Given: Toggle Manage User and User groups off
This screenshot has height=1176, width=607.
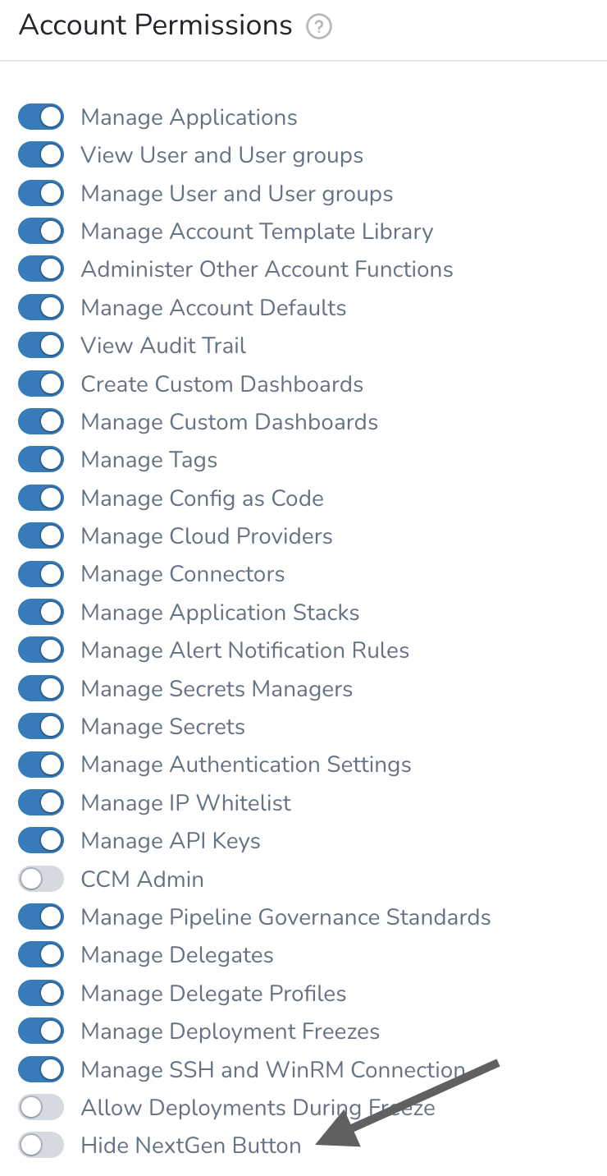Looking at the screenshot, I should 41,193.
